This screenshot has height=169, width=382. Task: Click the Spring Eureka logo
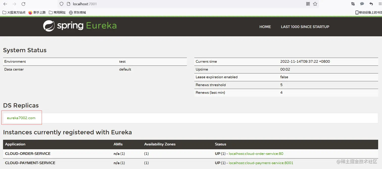[80, 26]
